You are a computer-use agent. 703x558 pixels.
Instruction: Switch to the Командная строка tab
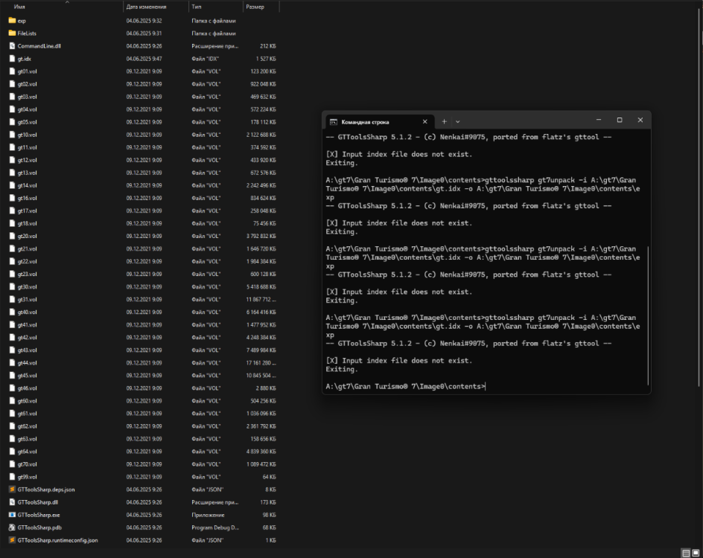coord(371,121)
